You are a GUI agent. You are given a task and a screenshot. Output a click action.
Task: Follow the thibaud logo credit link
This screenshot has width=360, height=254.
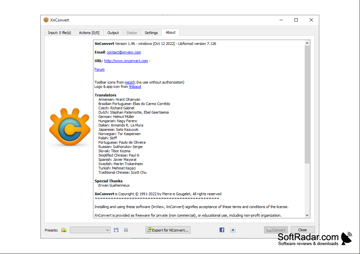(x=135, y=87)
